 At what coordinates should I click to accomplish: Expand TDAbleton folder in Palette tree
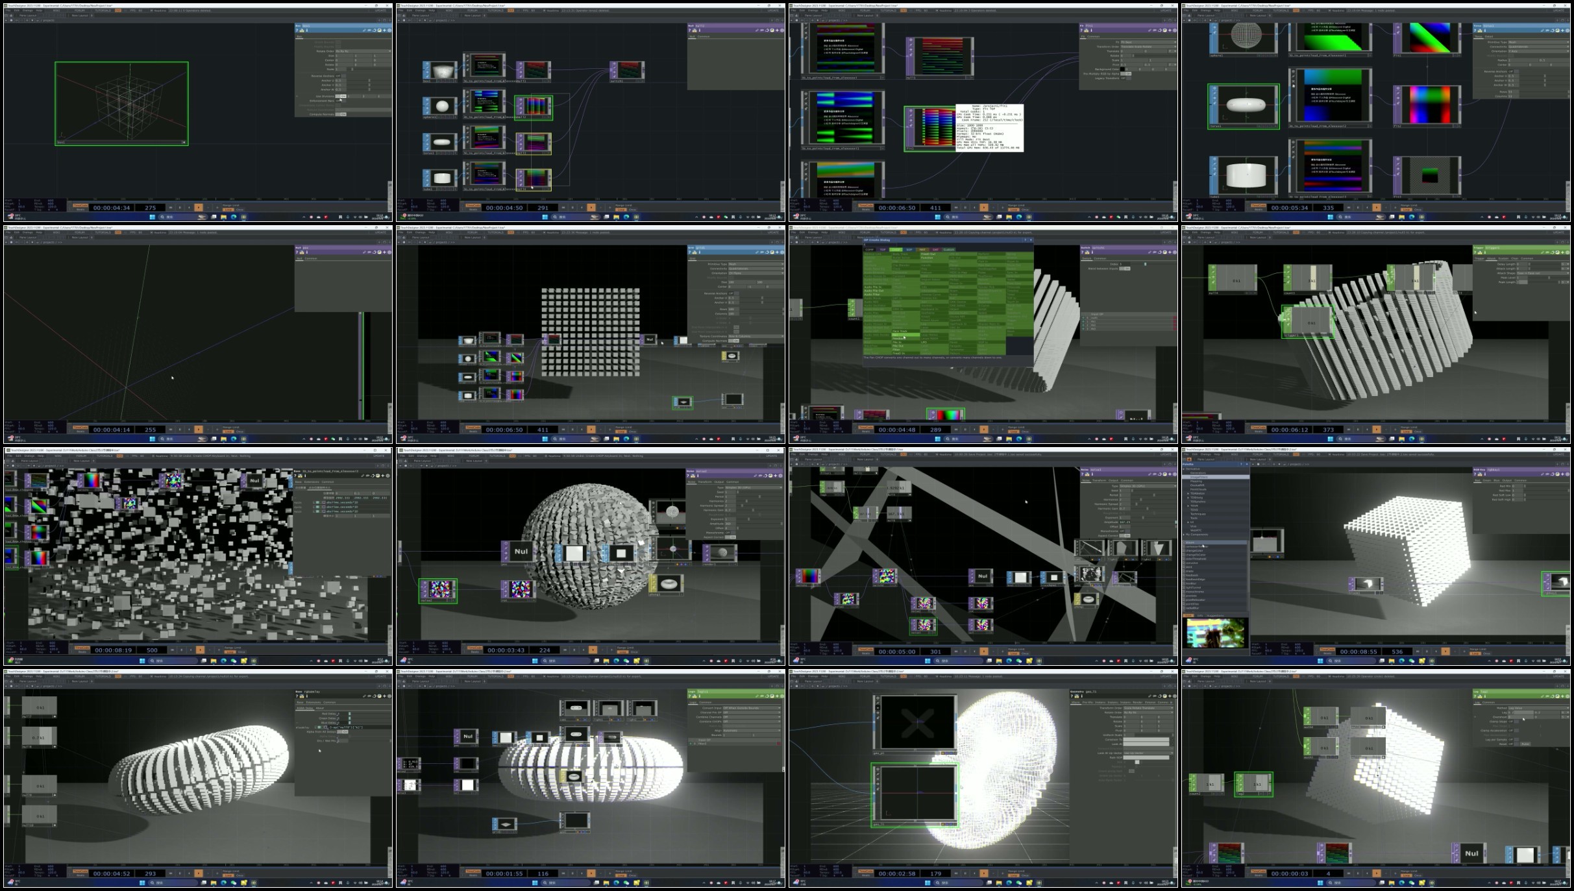coord(1188,493)
